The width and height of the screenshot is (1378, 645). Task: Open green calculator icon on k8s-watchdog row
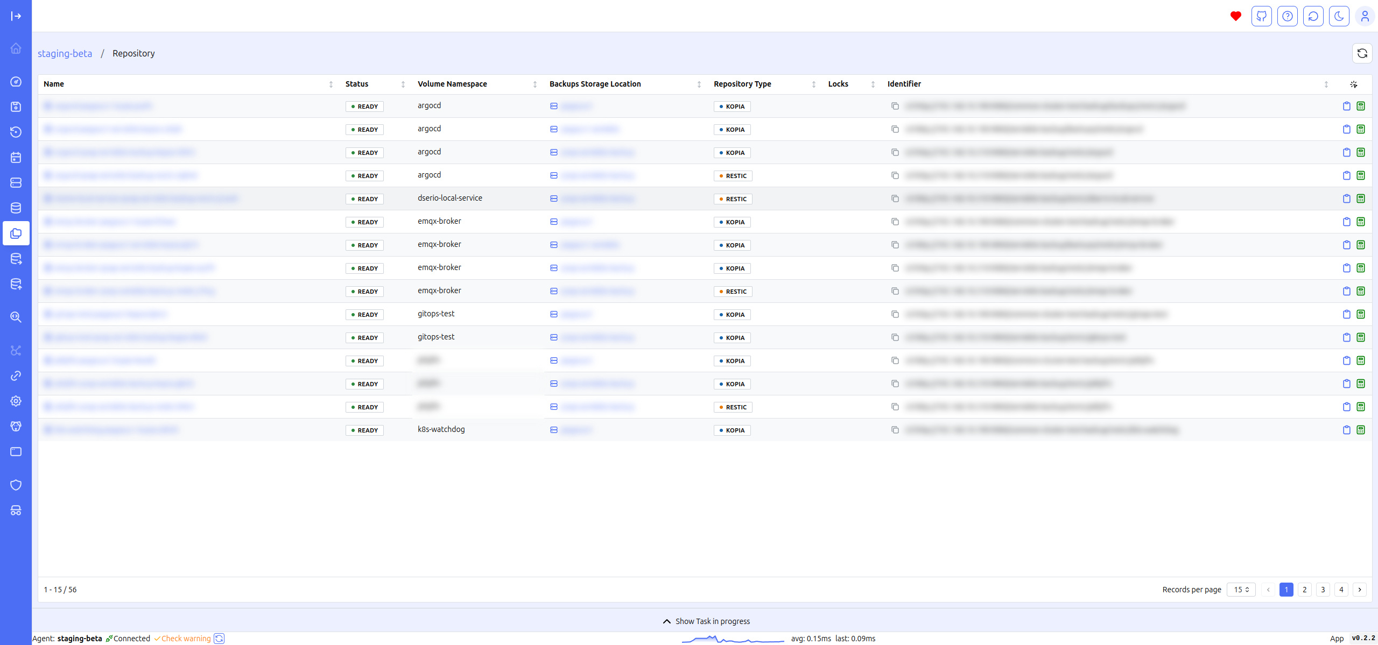pos(1361,430)
